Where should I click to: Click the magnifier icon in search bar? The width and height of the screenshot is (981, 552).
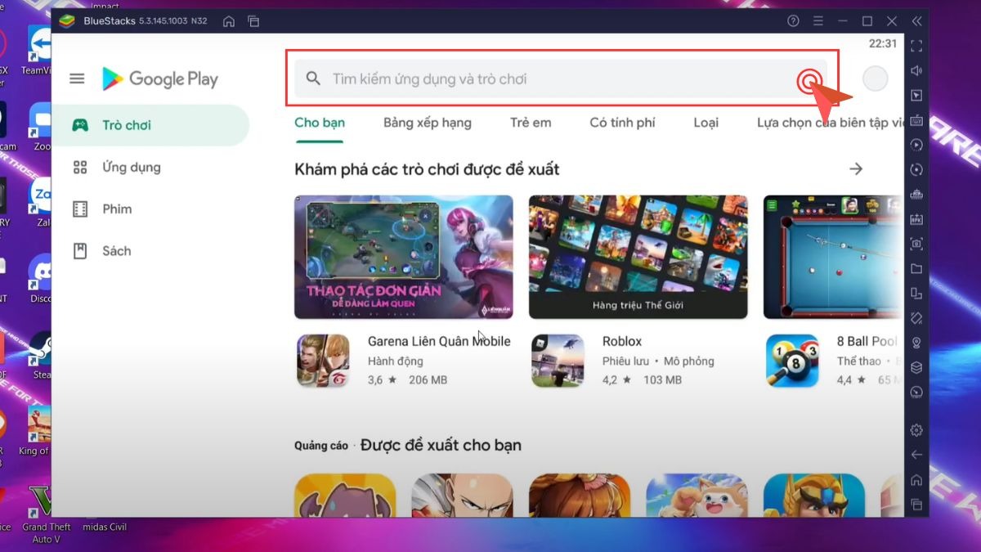point(313,79)
